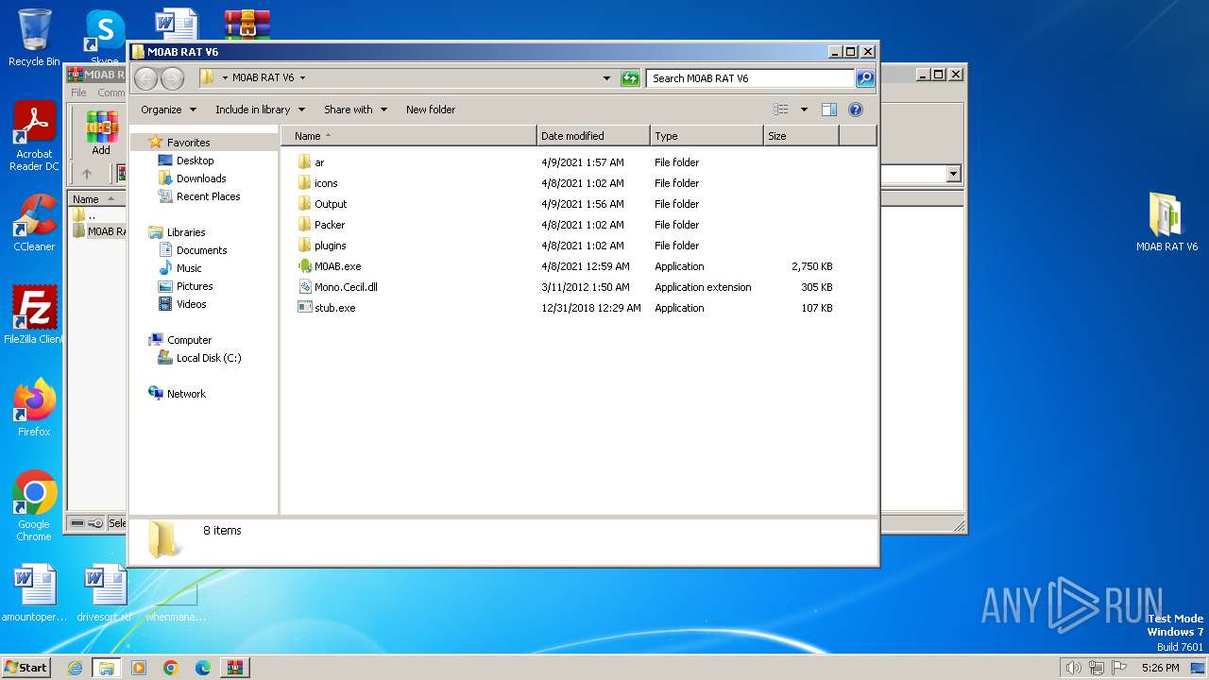Sort by Size column header
This screenshot has width=1209, height=680.
(801, 136)
